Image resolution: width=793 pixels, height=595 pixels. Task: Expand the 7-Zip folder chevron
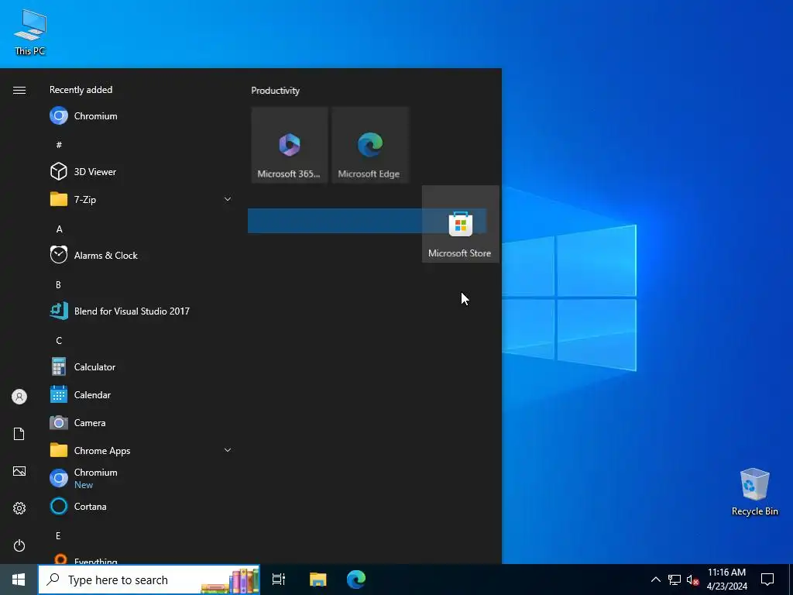[x=228, y=199]
